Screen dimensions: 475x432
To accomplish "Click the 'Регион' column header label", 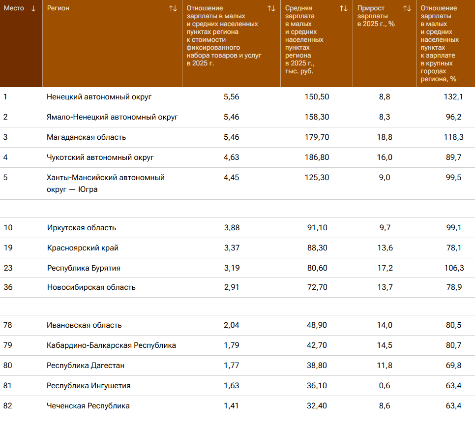I will point(58,8).
